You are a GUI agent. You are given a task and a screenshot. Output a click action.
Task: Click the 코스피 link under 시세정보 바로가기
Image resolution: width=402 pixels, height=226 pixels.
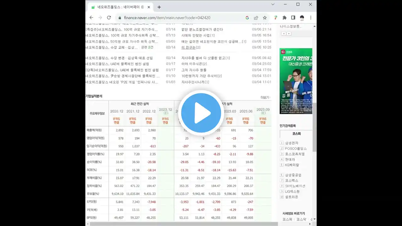287,219
